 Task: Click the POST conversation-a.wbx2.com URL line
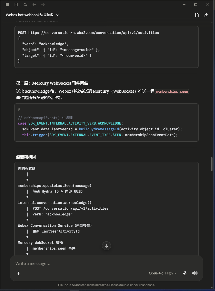[88, 33]
